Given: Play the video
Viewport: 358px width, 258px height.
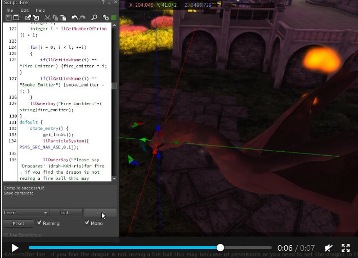Looking at the screenshot, I should 15,248.
